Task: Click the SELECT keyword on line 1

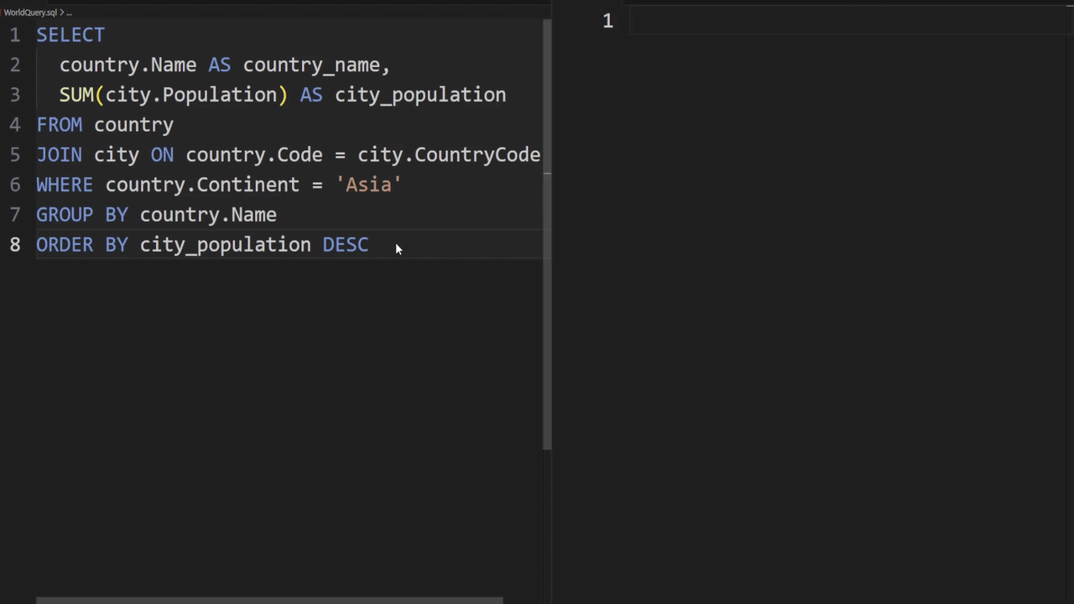Action: click(70, 34)
